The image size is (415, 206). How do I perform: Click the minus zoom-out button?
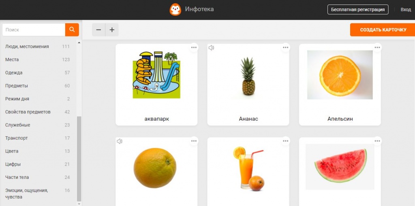pos(99,30)
